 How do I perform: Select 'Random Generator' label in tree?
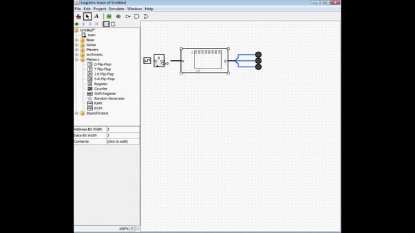110,98
